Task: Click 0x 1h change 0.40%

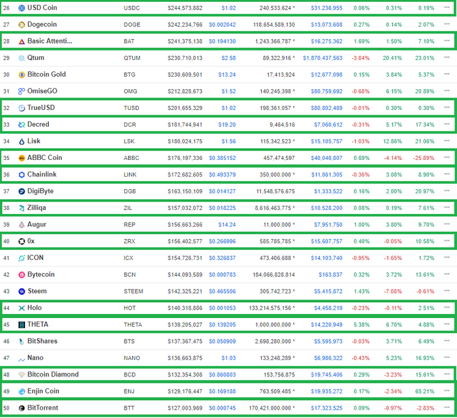Action: pos(361,241)
